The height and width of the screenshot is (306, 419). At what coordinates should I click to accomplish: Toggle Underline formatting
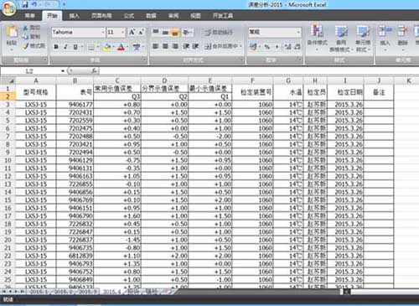point(75,47)
